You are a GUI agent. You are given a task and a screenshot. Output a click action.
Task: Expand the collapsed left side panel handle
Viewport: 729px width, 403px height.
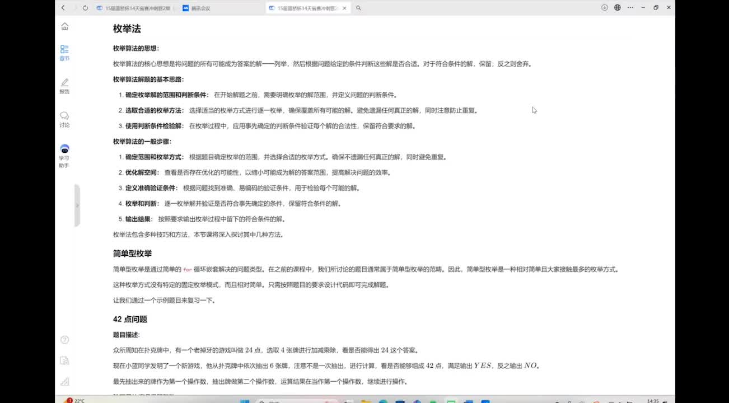77,205
